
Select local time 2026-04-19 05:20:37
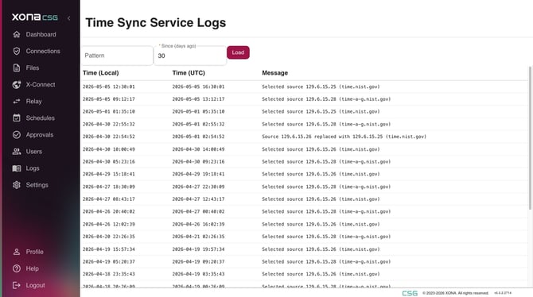pyautogui.click(x=109, y=262)
